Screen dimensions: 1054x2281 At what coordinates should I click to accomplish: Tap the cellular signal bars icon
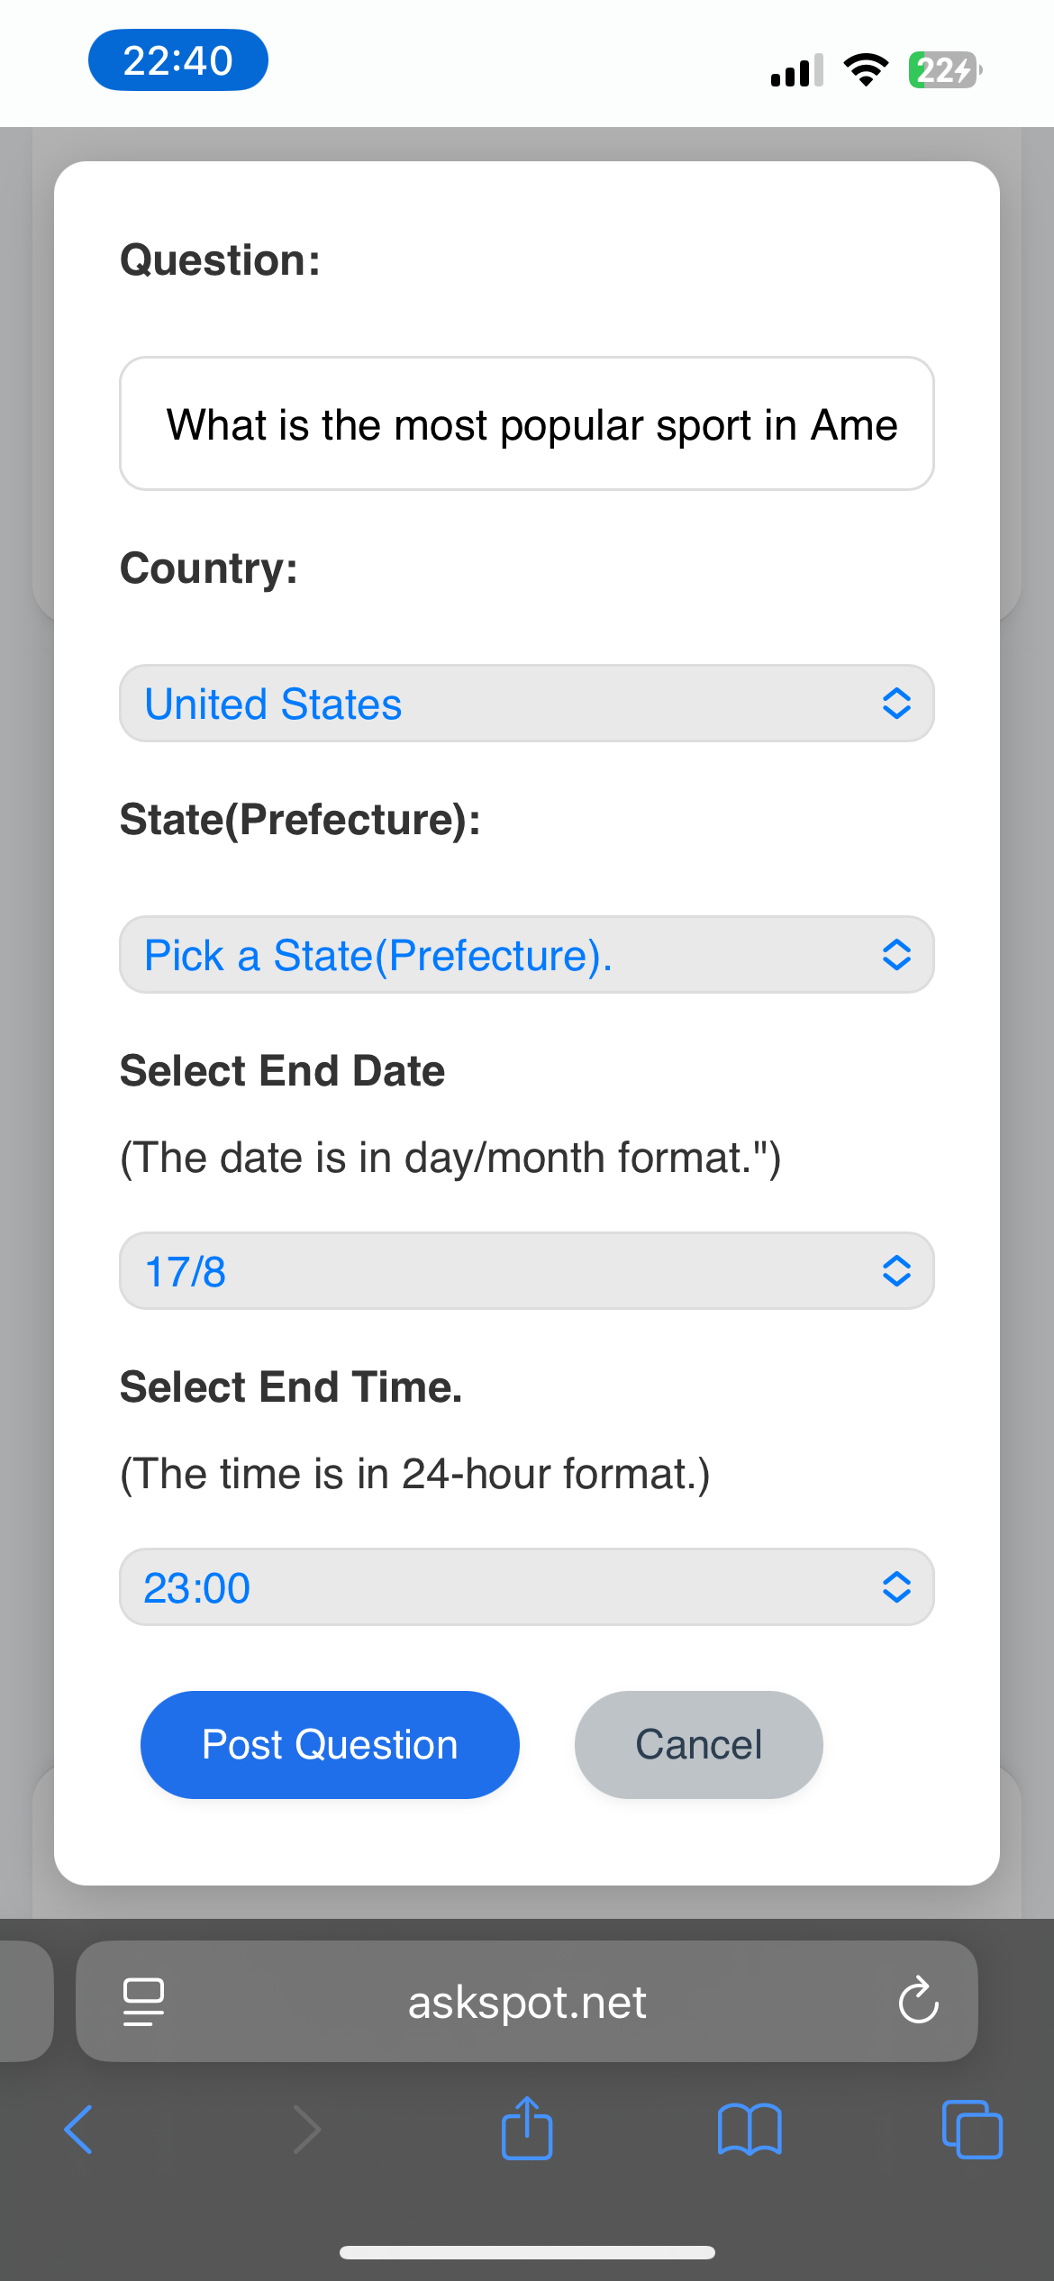[x=797, y=69]
